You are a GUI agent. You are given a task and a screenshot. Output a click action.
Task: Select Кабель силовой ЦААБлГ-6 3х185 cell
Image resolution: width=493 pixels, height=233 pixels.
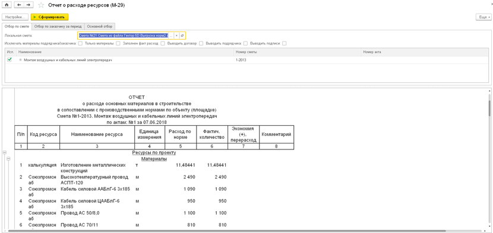97,204
